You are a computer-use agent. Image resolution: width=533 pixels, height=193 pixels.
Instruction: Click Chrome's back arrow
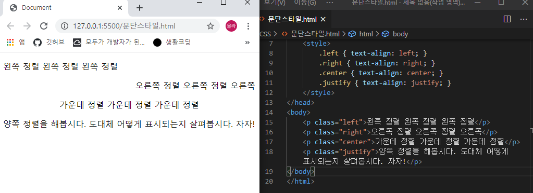point(10,26)
